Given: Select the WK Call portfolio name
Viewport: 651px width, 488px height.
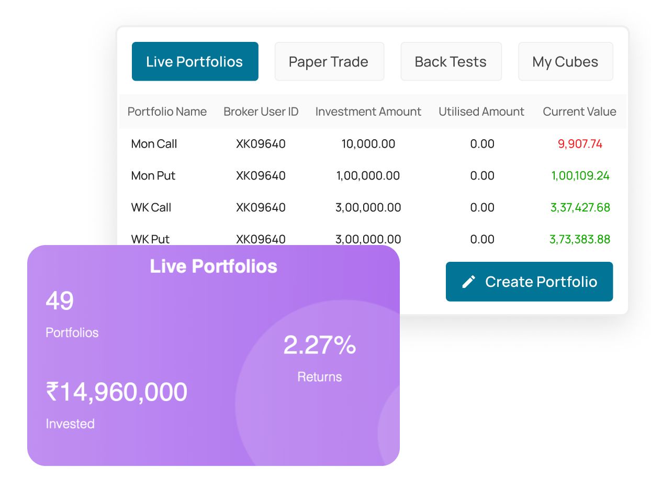Looking at the screenshot, I should pos(151,207).
